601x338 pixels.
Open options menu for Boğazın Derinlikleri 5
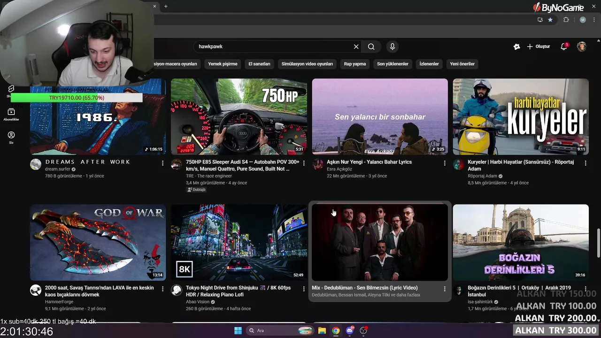(x=586, y=289)
